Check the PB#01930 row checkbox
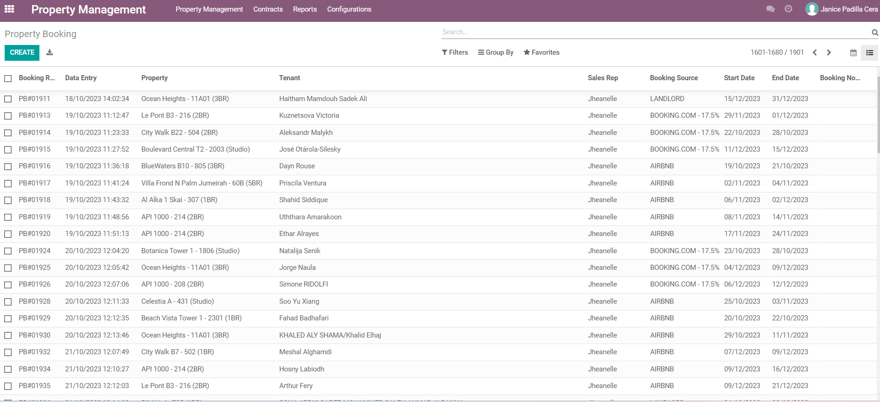The width and height of the screenshot is (880, 402). [8, 335]
